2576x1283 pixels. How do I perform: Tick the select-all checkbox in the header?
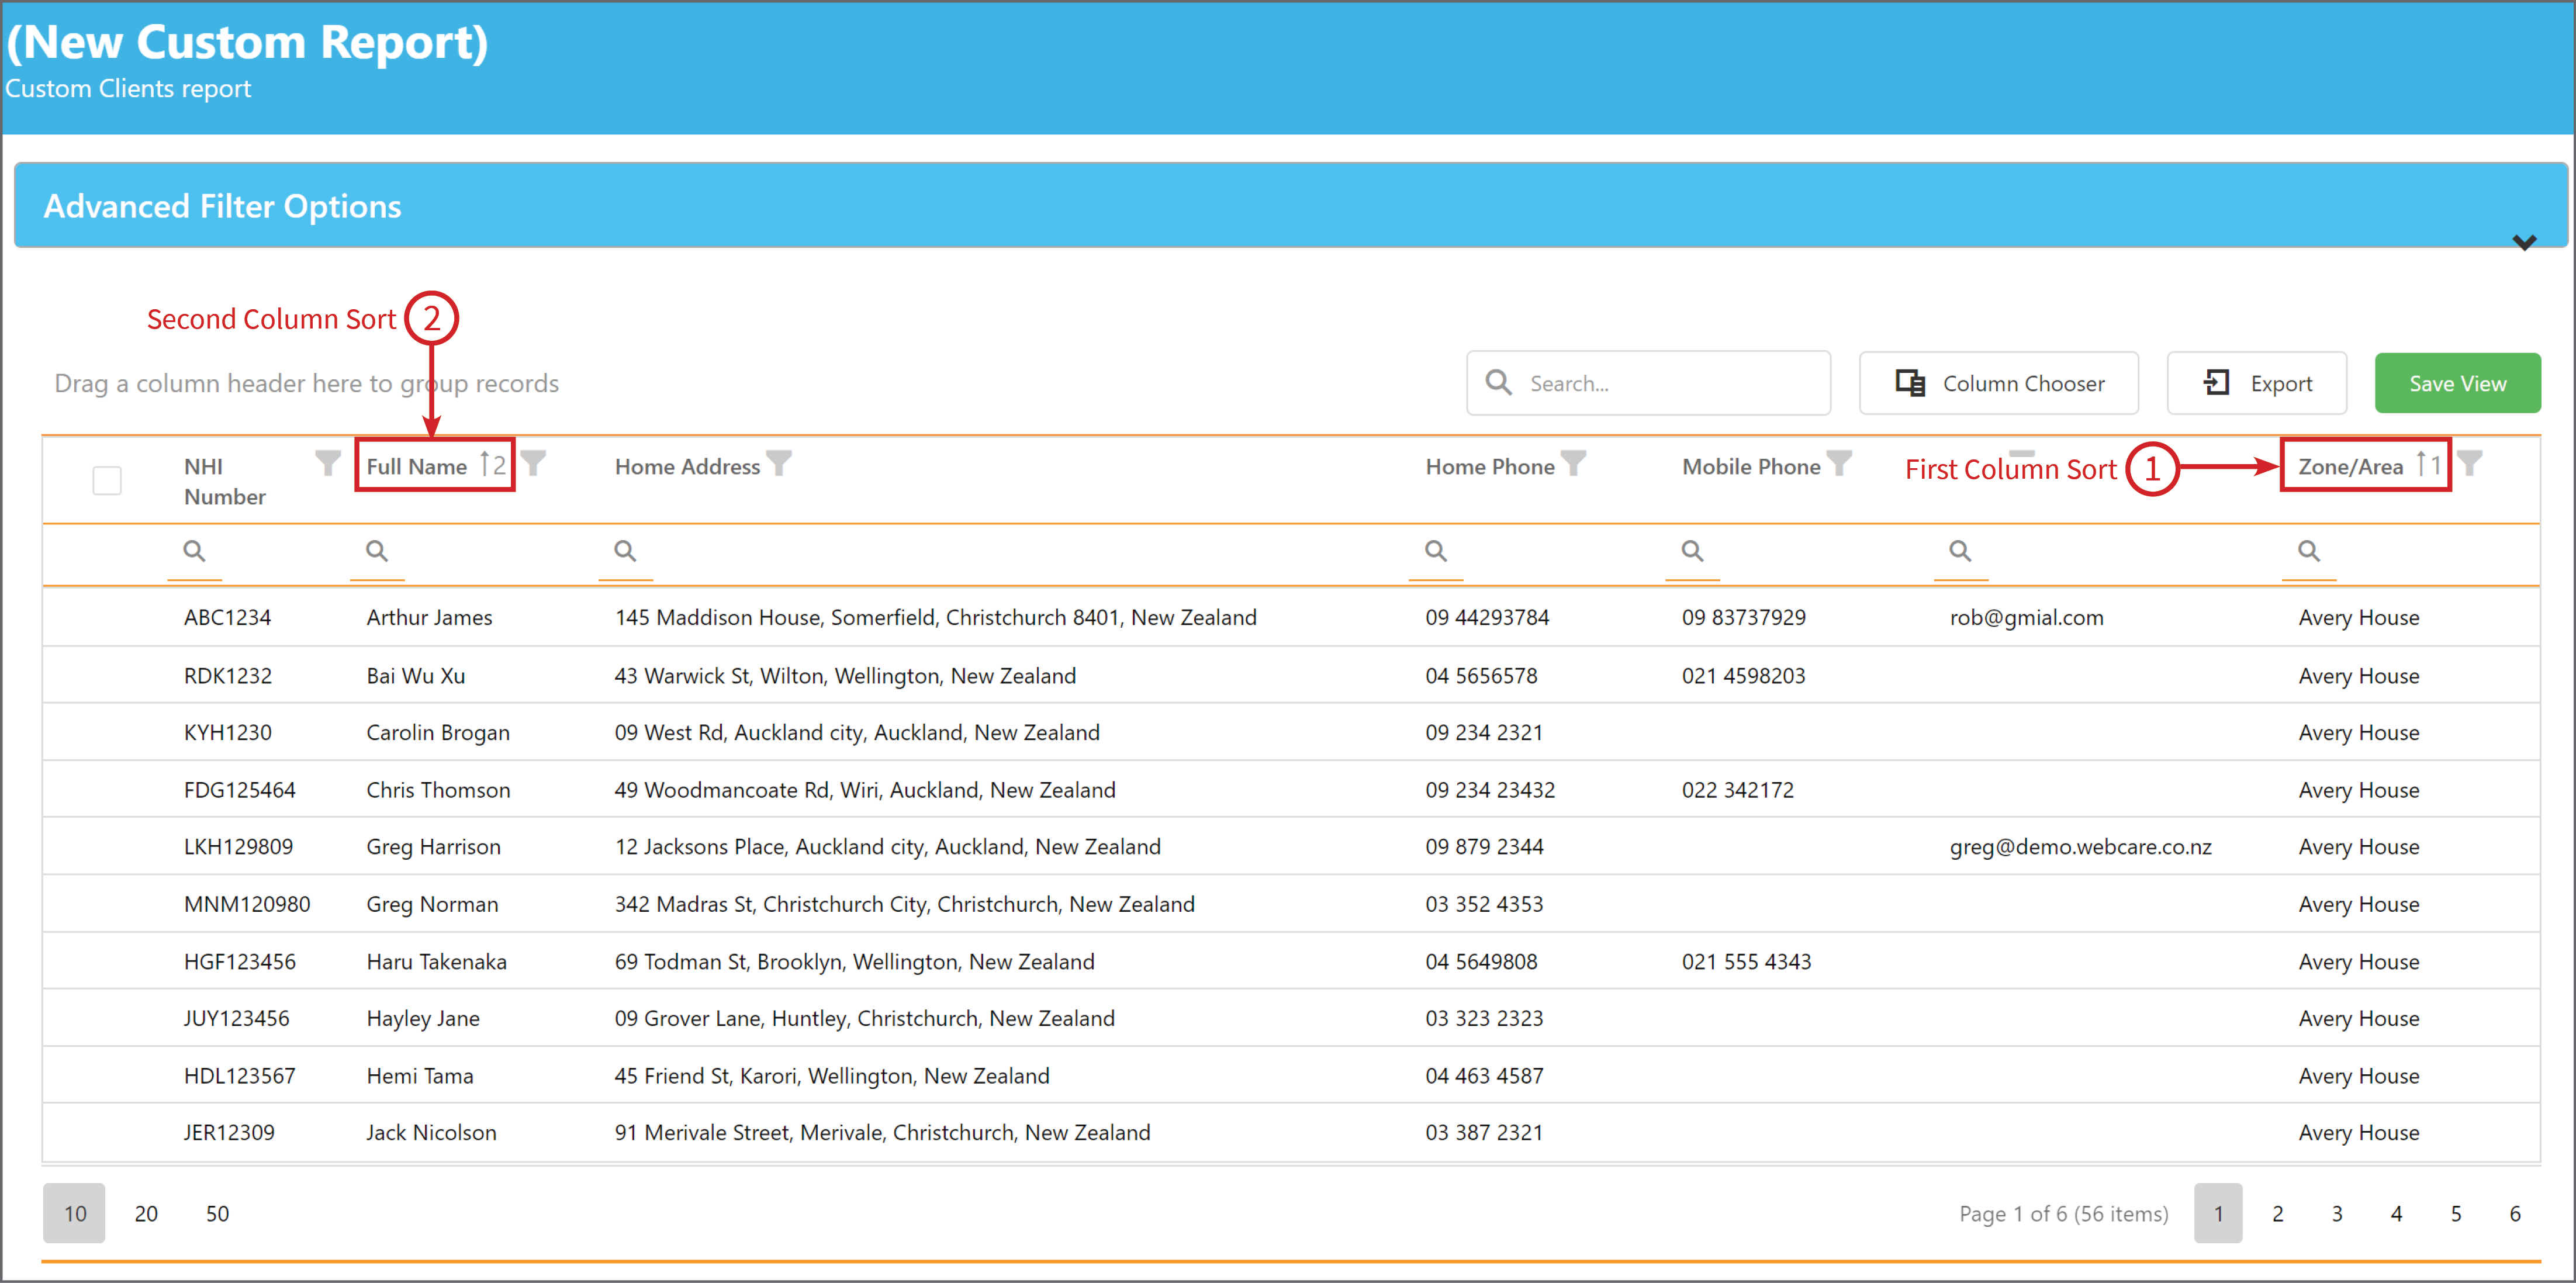coord(107,481)
